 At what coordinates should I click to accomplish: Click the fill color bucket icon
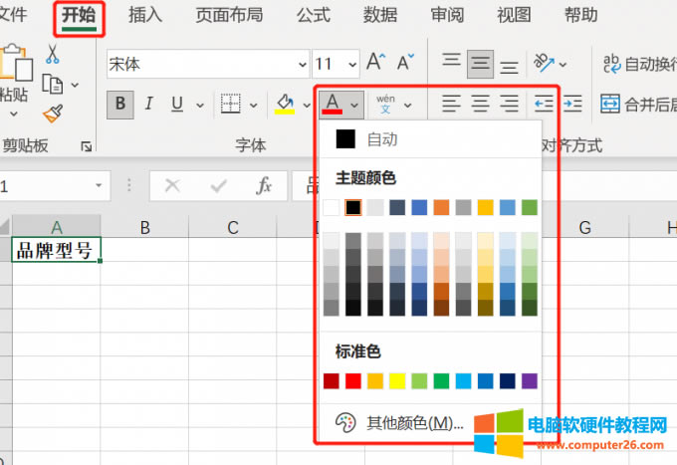[x=285, y=104]
